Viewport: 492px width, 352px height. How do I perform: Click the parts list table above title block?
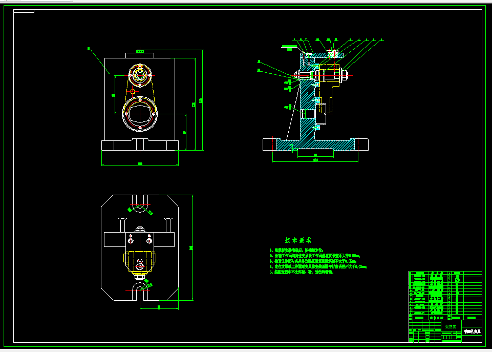click(x=445, y=296)
